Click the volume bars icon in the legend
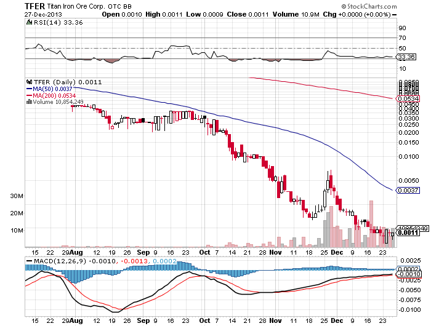The image size is (431, 326). [29, 102]
